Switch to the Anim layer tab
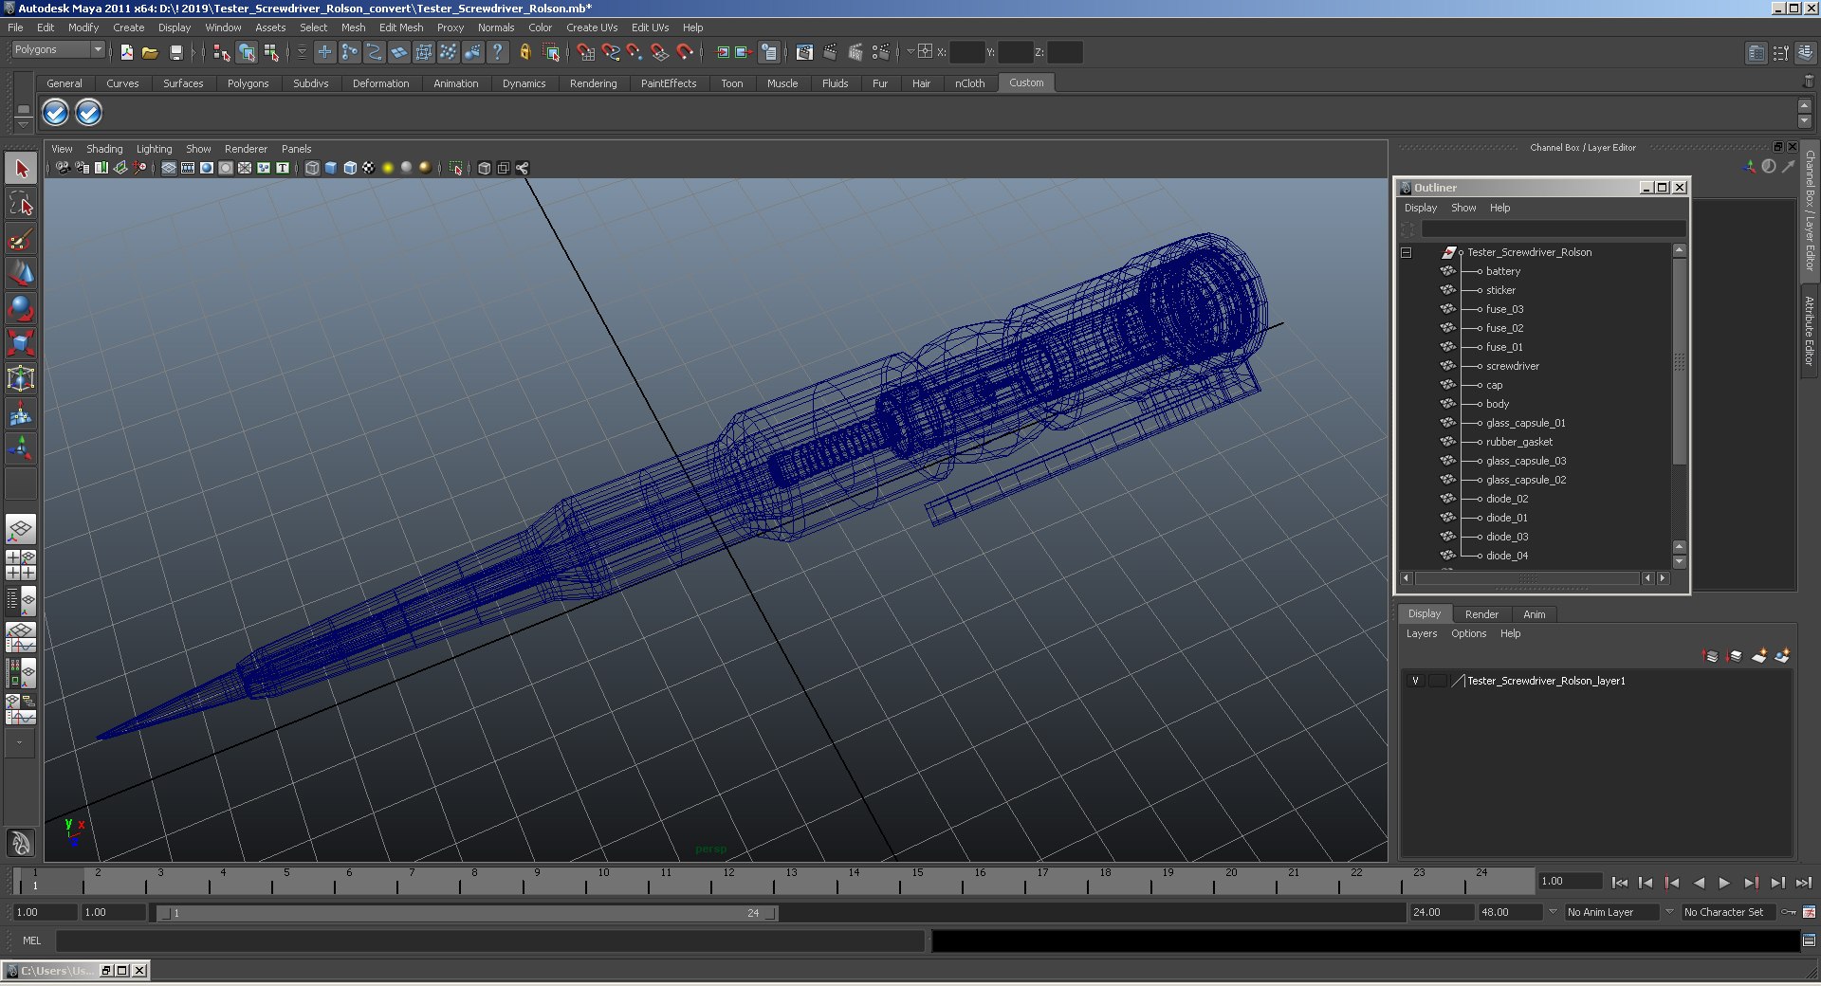The width and height of the screenshot is (1821, 986). (x=1535, y=614)
